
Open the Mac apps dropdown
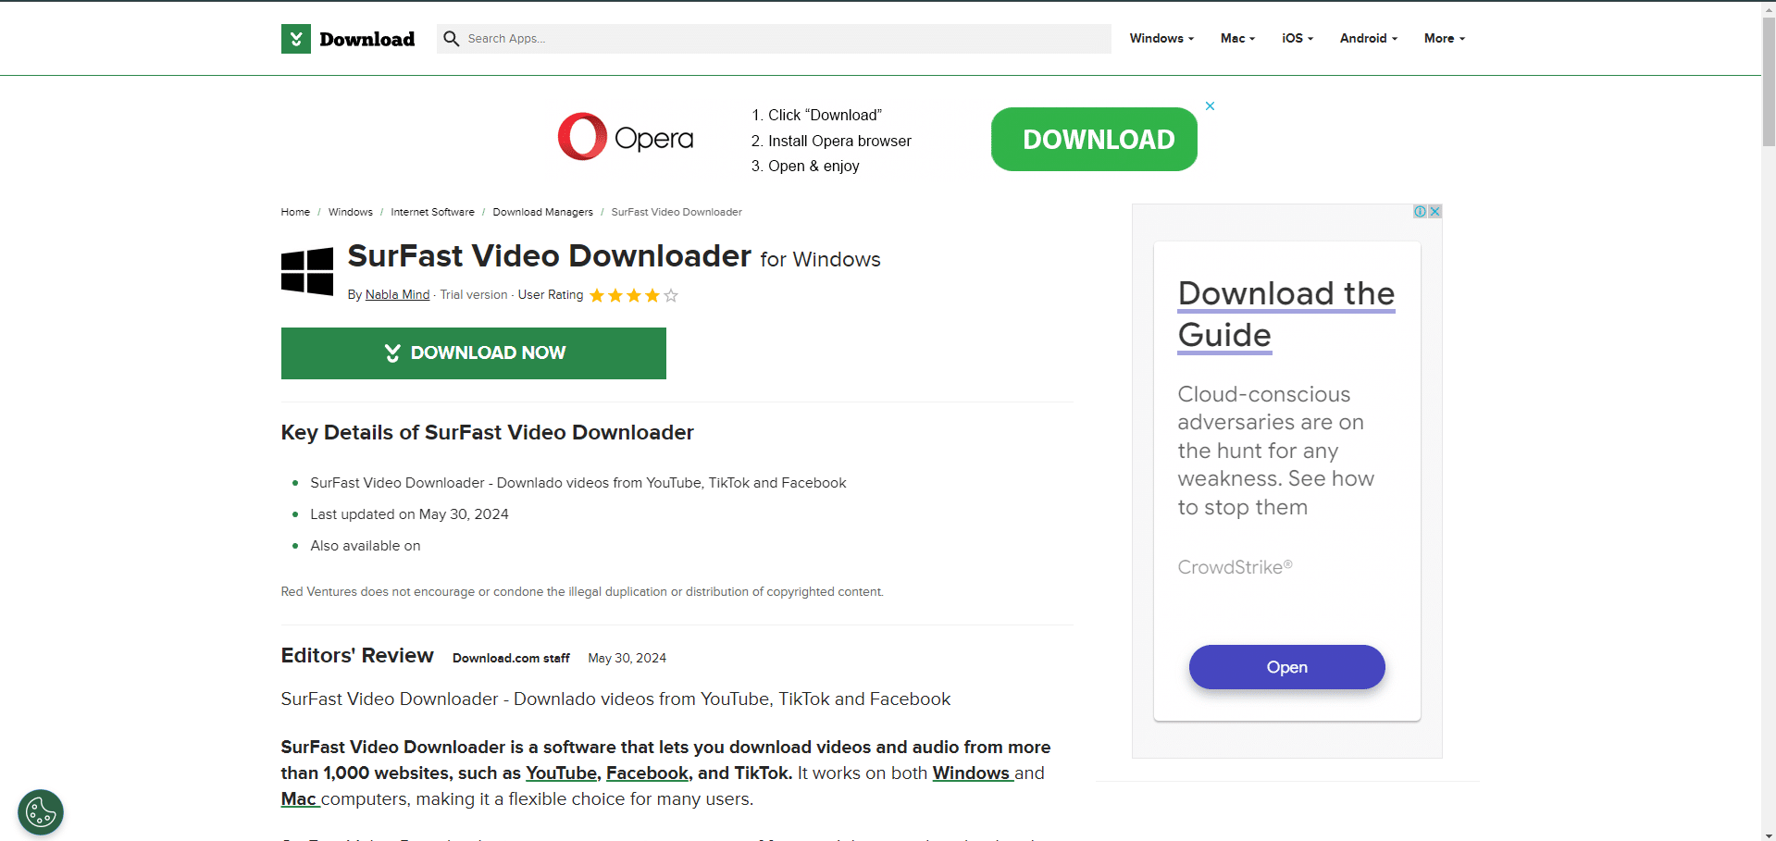[1236, 38]
